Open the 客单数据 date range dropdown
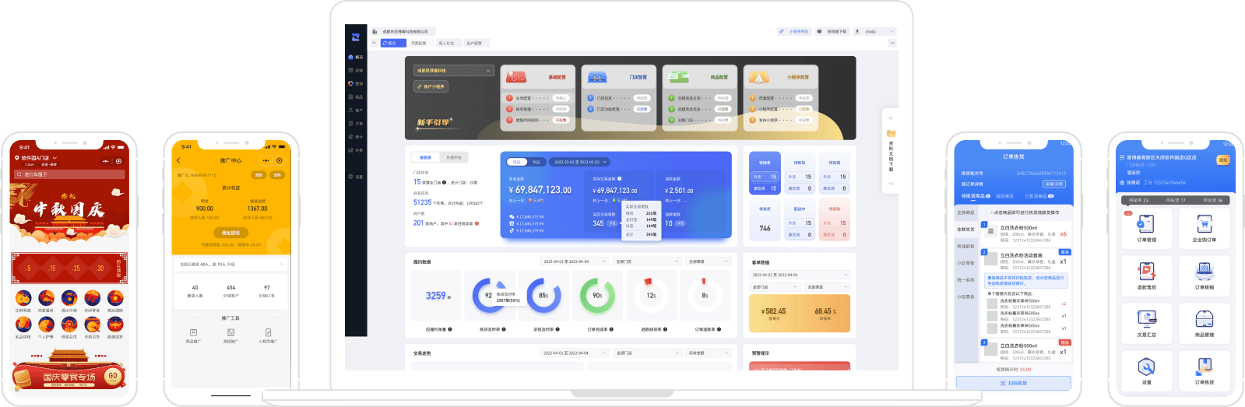 tap(800, 275)
